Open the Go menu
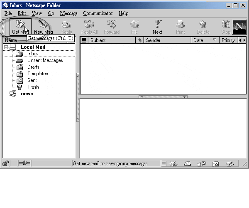Screen dimensions: 249x208 (51, 13)
